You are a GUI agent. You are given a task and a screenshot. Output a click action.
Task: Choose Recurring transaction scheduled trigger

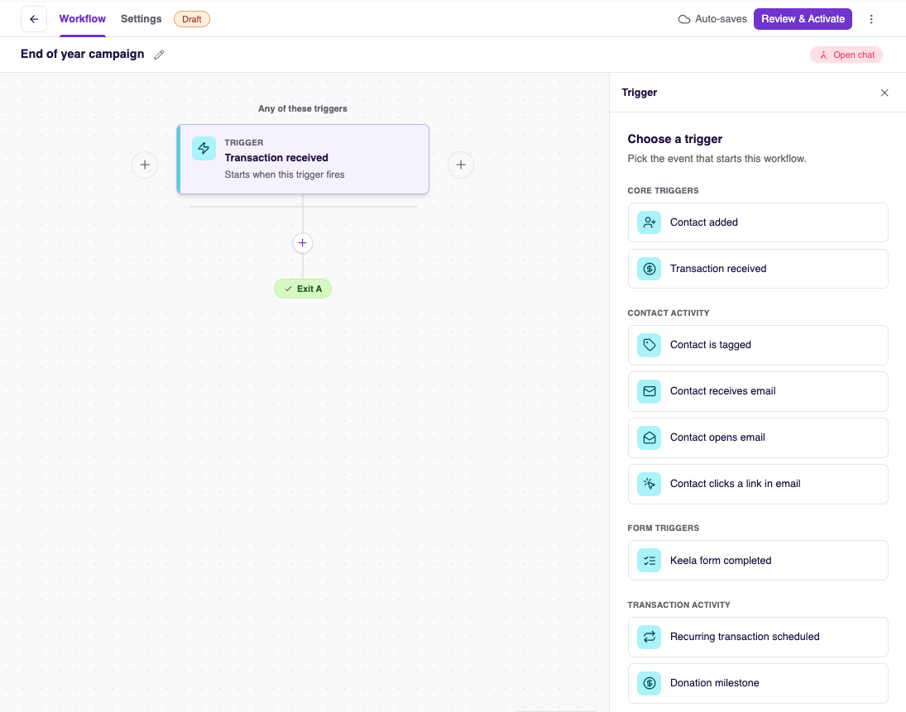(x=758, y=637)
